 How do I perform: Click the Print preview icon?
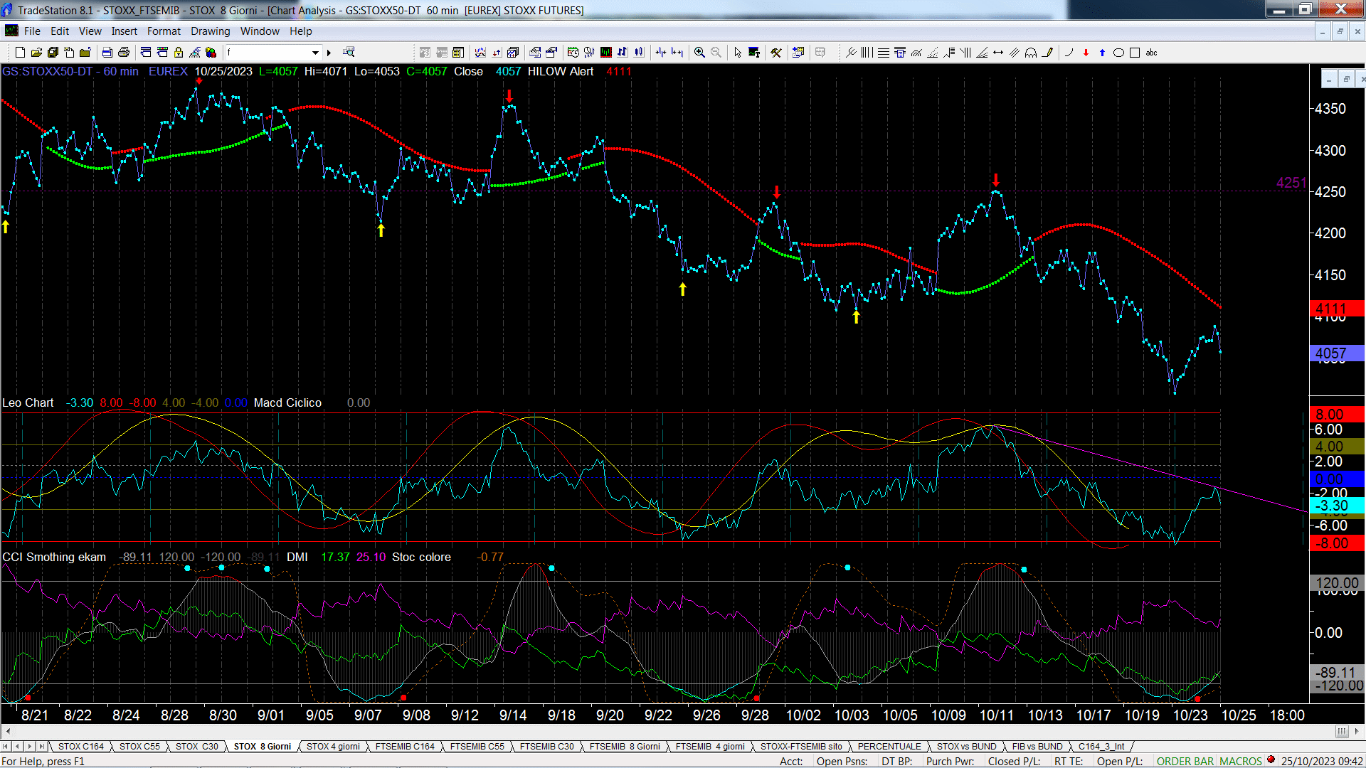[x=107, y=53]
